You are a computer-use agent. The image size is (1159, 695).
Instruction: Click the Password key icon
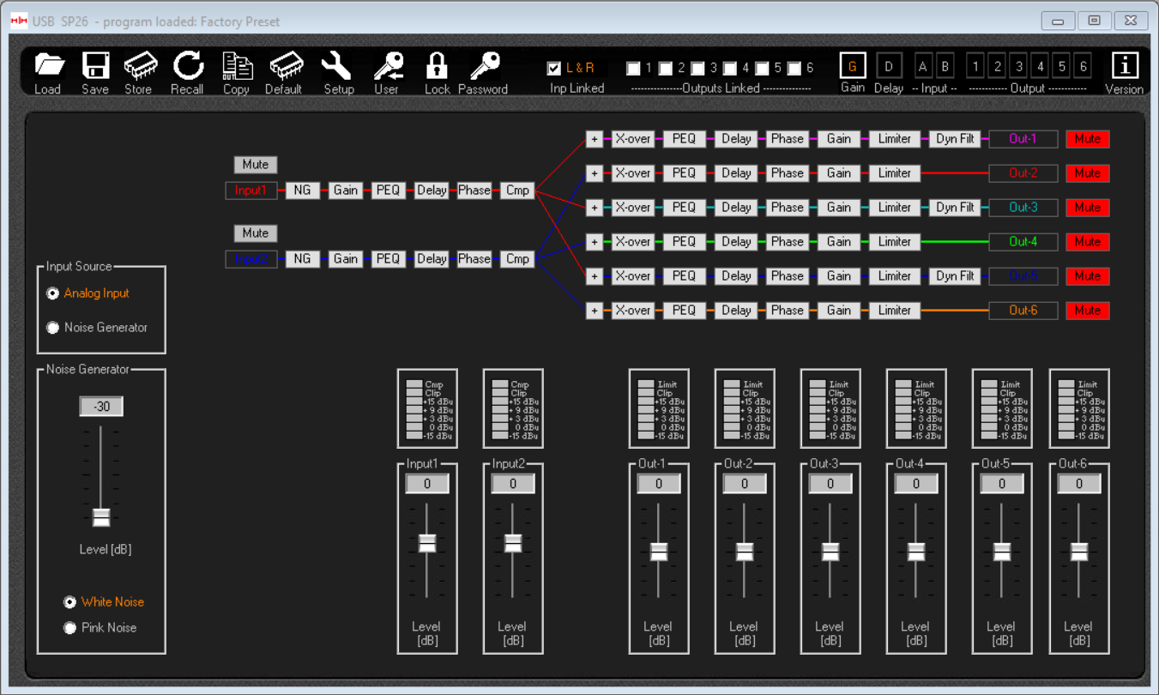click(485, 66)
